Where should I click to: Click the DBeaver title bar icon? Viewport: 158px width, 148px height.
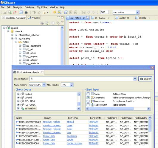coord(2,2)
